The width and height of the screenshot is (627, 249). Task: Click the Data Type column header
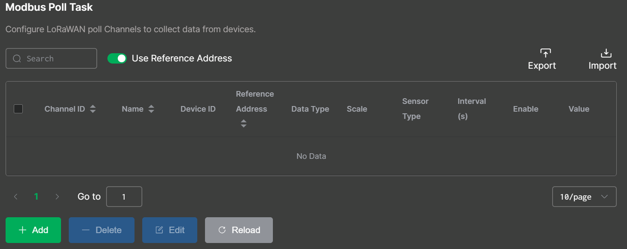[x=310, y=109]
